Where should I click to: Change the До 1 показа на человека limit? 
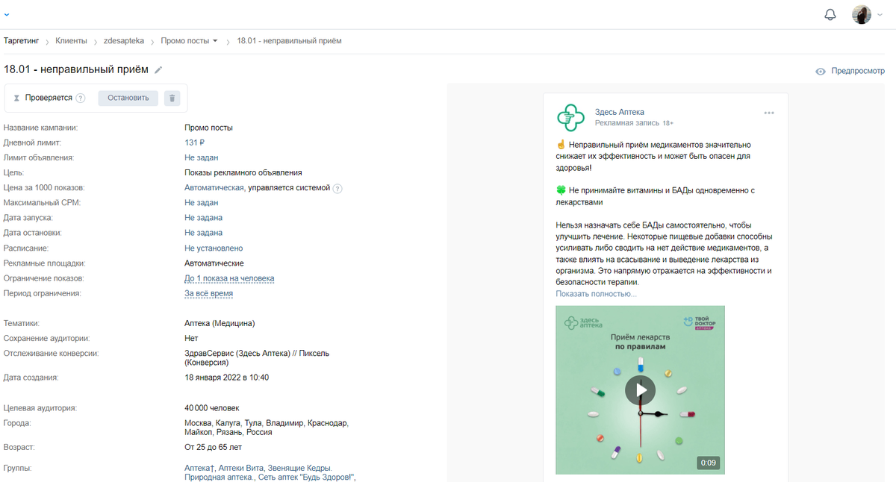(x=229, y=278)
